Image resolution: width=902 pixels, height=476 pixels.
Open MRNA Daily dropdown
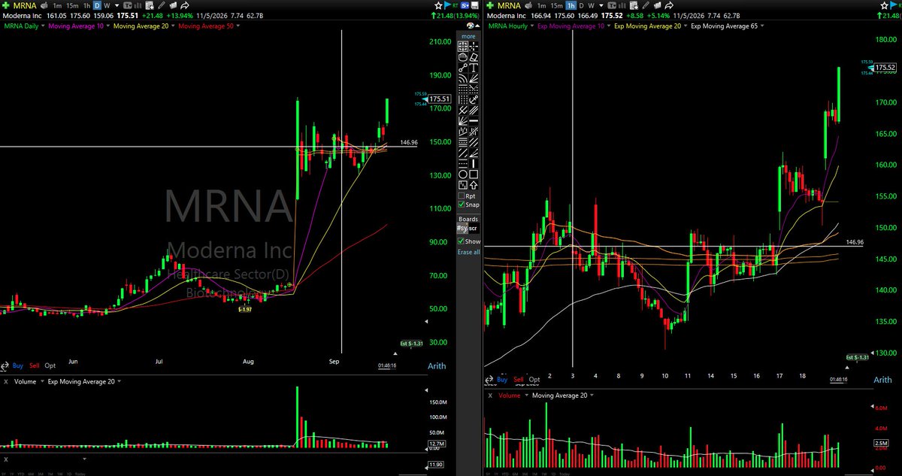43,26
